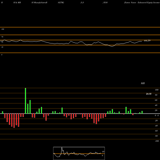The height and width of the screenshot is (160, 160).
Task: Click the ") EOS" ticker text in header
Action: [x=105, y=3]
